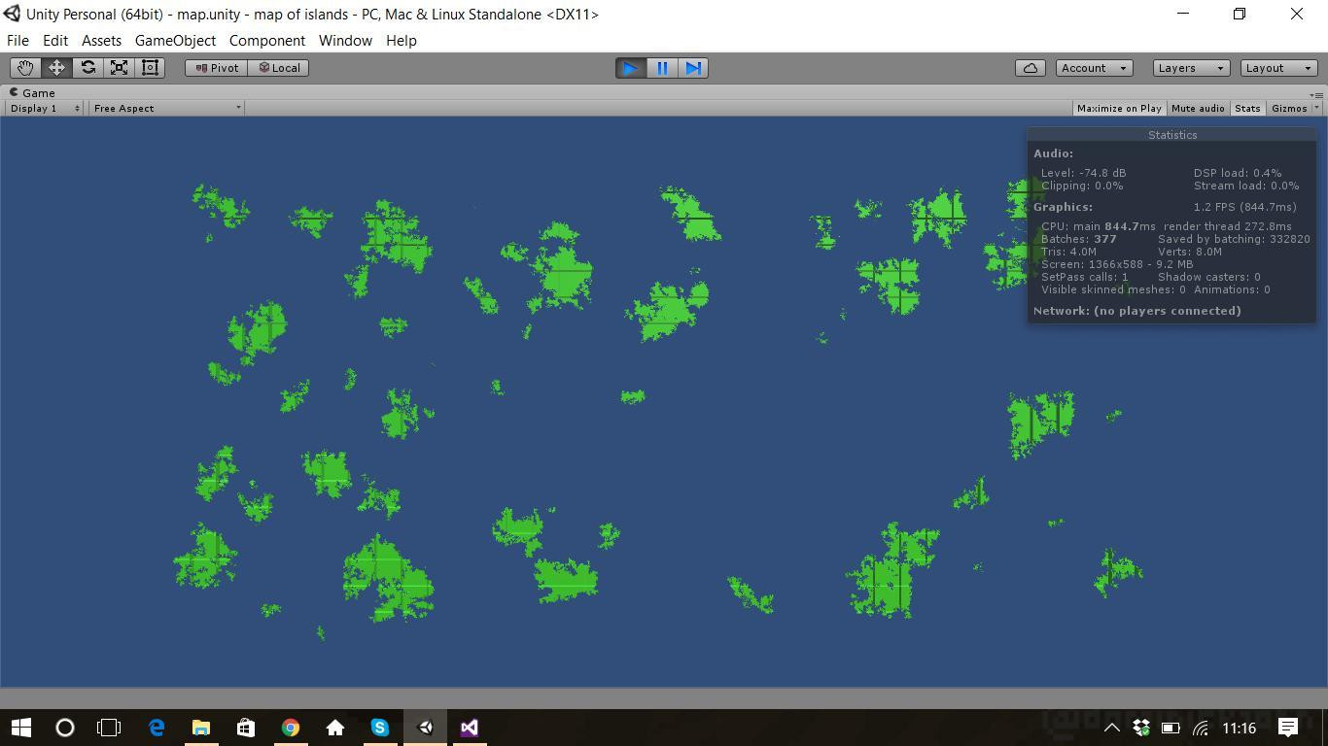Launch Microsoft Edge from the taskbar
Image resolution: width=1328 pixels, height=746 pixels.
click(x=157, y=728)
